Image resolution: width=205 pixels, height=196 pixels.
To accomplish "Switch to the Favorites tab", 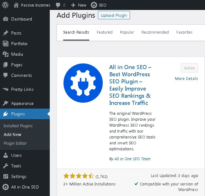I will pyautogui.click(x=184, y=32).
